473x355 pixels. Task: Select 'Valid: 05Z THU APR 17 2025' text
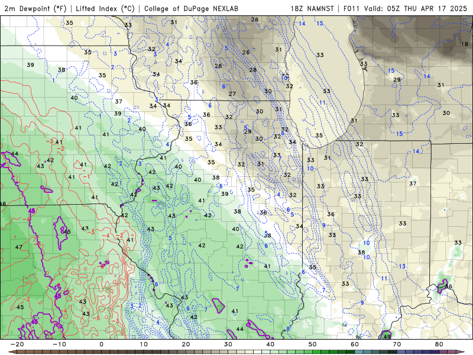click(416, 8)
